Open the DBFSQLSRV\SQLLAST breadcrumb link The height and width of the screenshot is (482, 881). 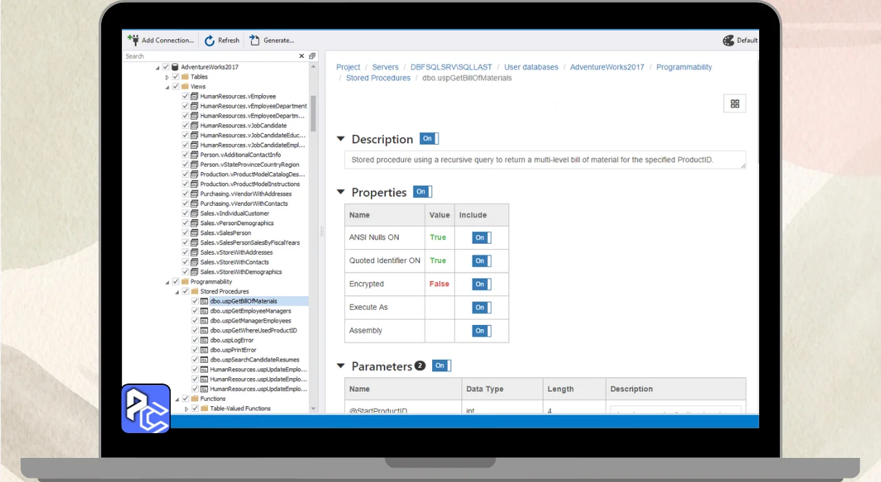tap(452, 67)
